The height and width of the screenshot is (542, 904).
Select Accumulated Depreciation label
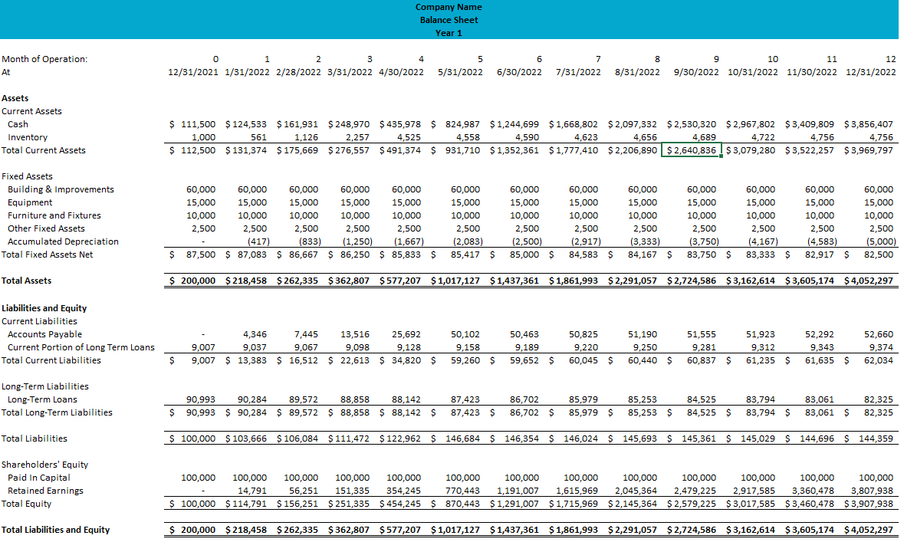coord(64,241)
